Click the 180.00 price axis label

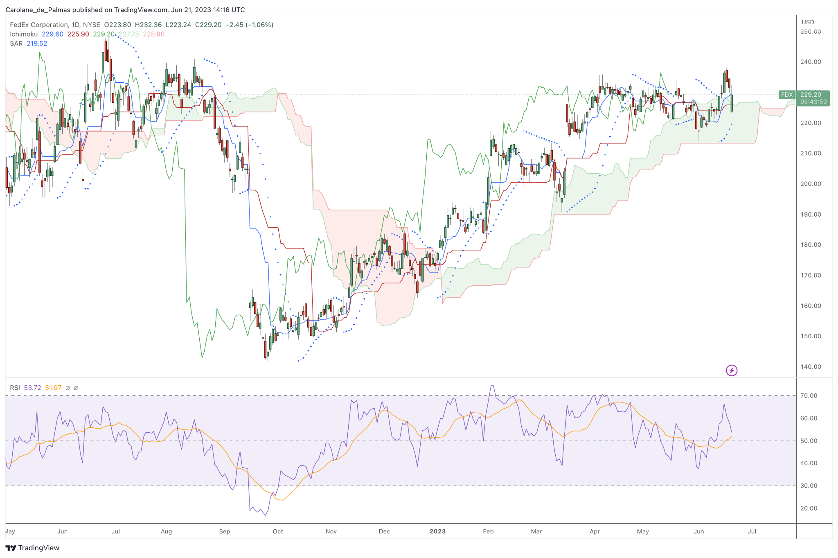pos(811,245)
